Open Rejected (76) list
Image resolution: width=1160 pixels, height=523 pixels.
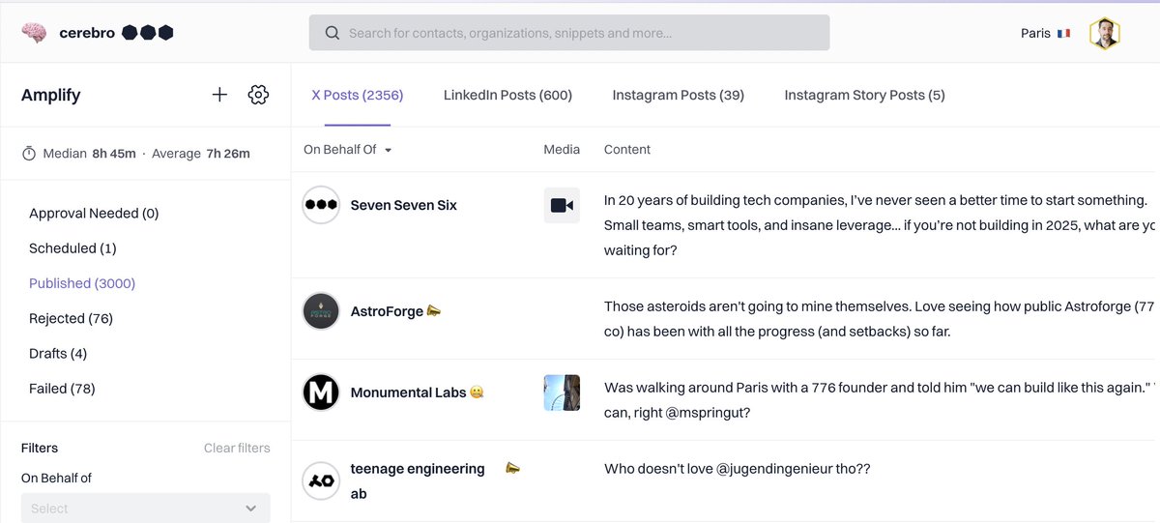(71, 318)
